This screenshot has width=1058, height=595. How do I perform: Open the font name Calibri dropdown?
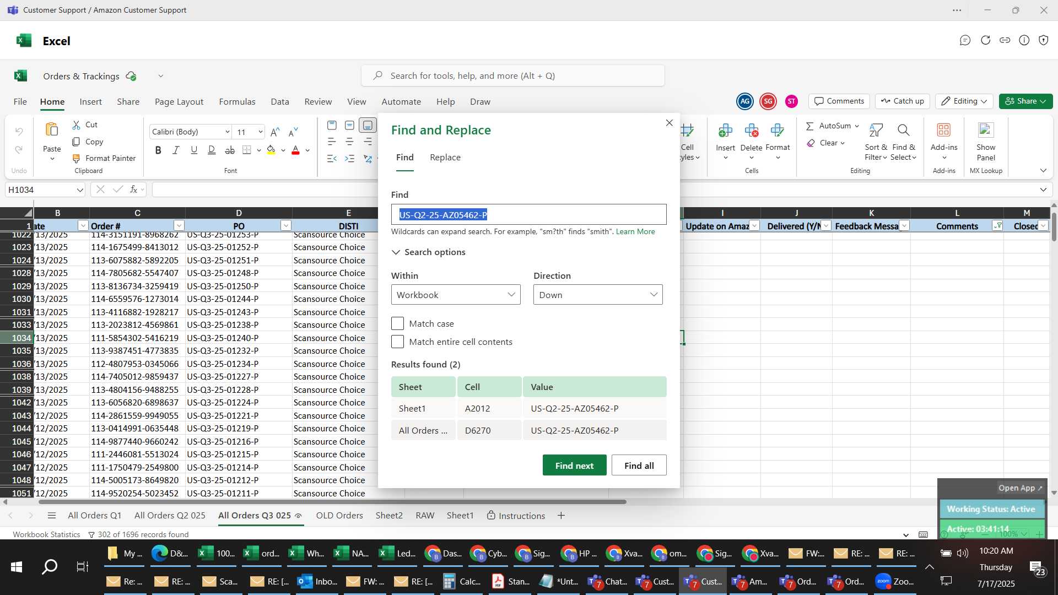pos(227,132)
